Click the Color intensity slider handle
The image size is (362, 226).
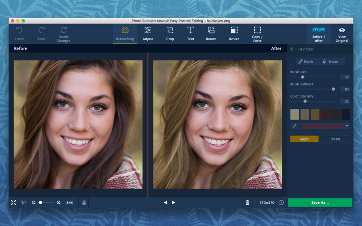pyautogui.click(x=305, y=101)
